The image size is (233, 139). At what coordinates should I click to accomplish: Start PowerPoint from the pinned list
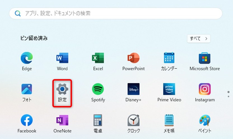(133, 61)
